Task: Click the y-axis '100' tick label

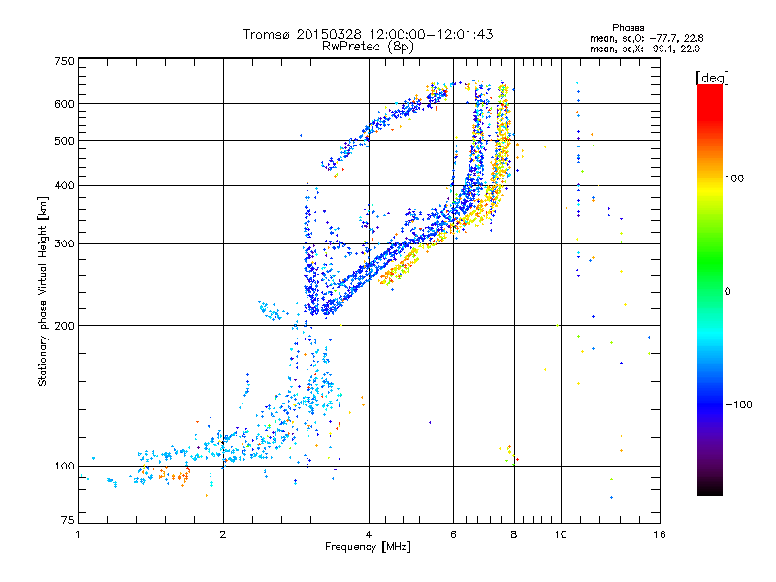Action: [65, 467]
